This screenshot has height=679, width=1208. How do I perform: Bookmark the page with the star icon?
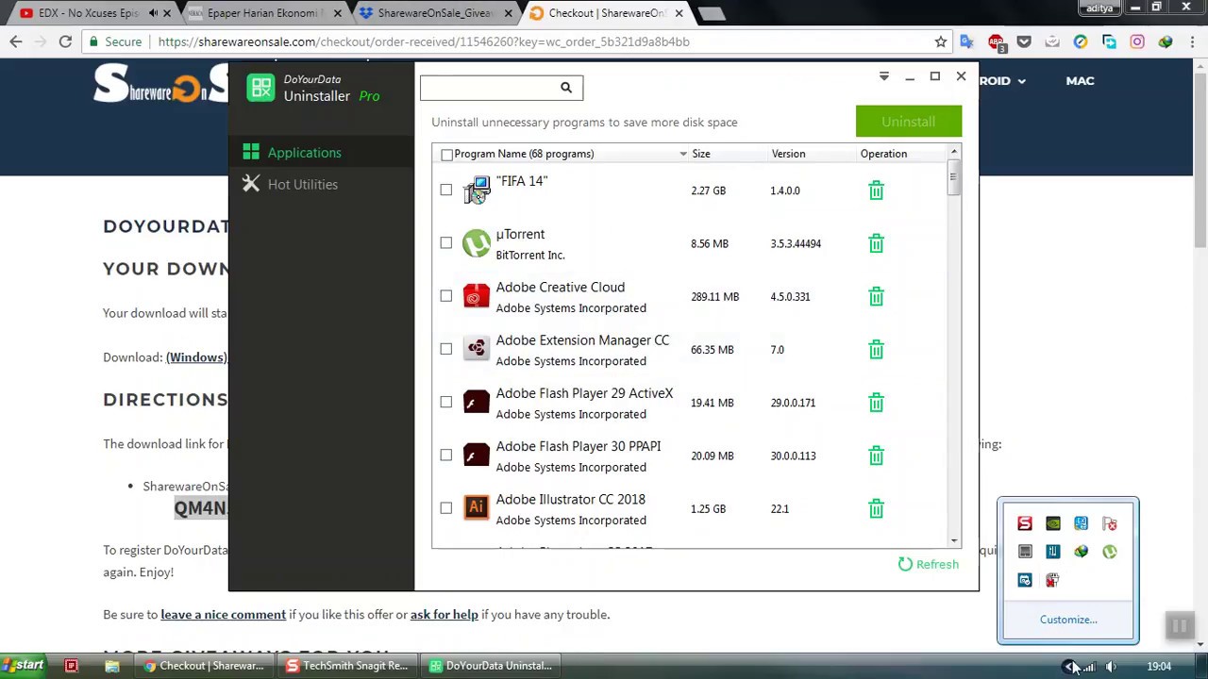tap(941, 41)
